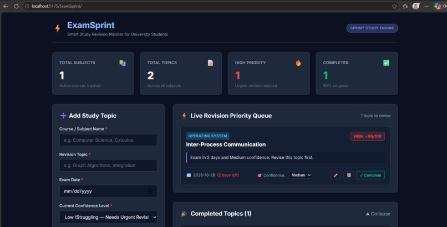
Task: Mark Inter-Process Communication as Complete
Action: 370,175
